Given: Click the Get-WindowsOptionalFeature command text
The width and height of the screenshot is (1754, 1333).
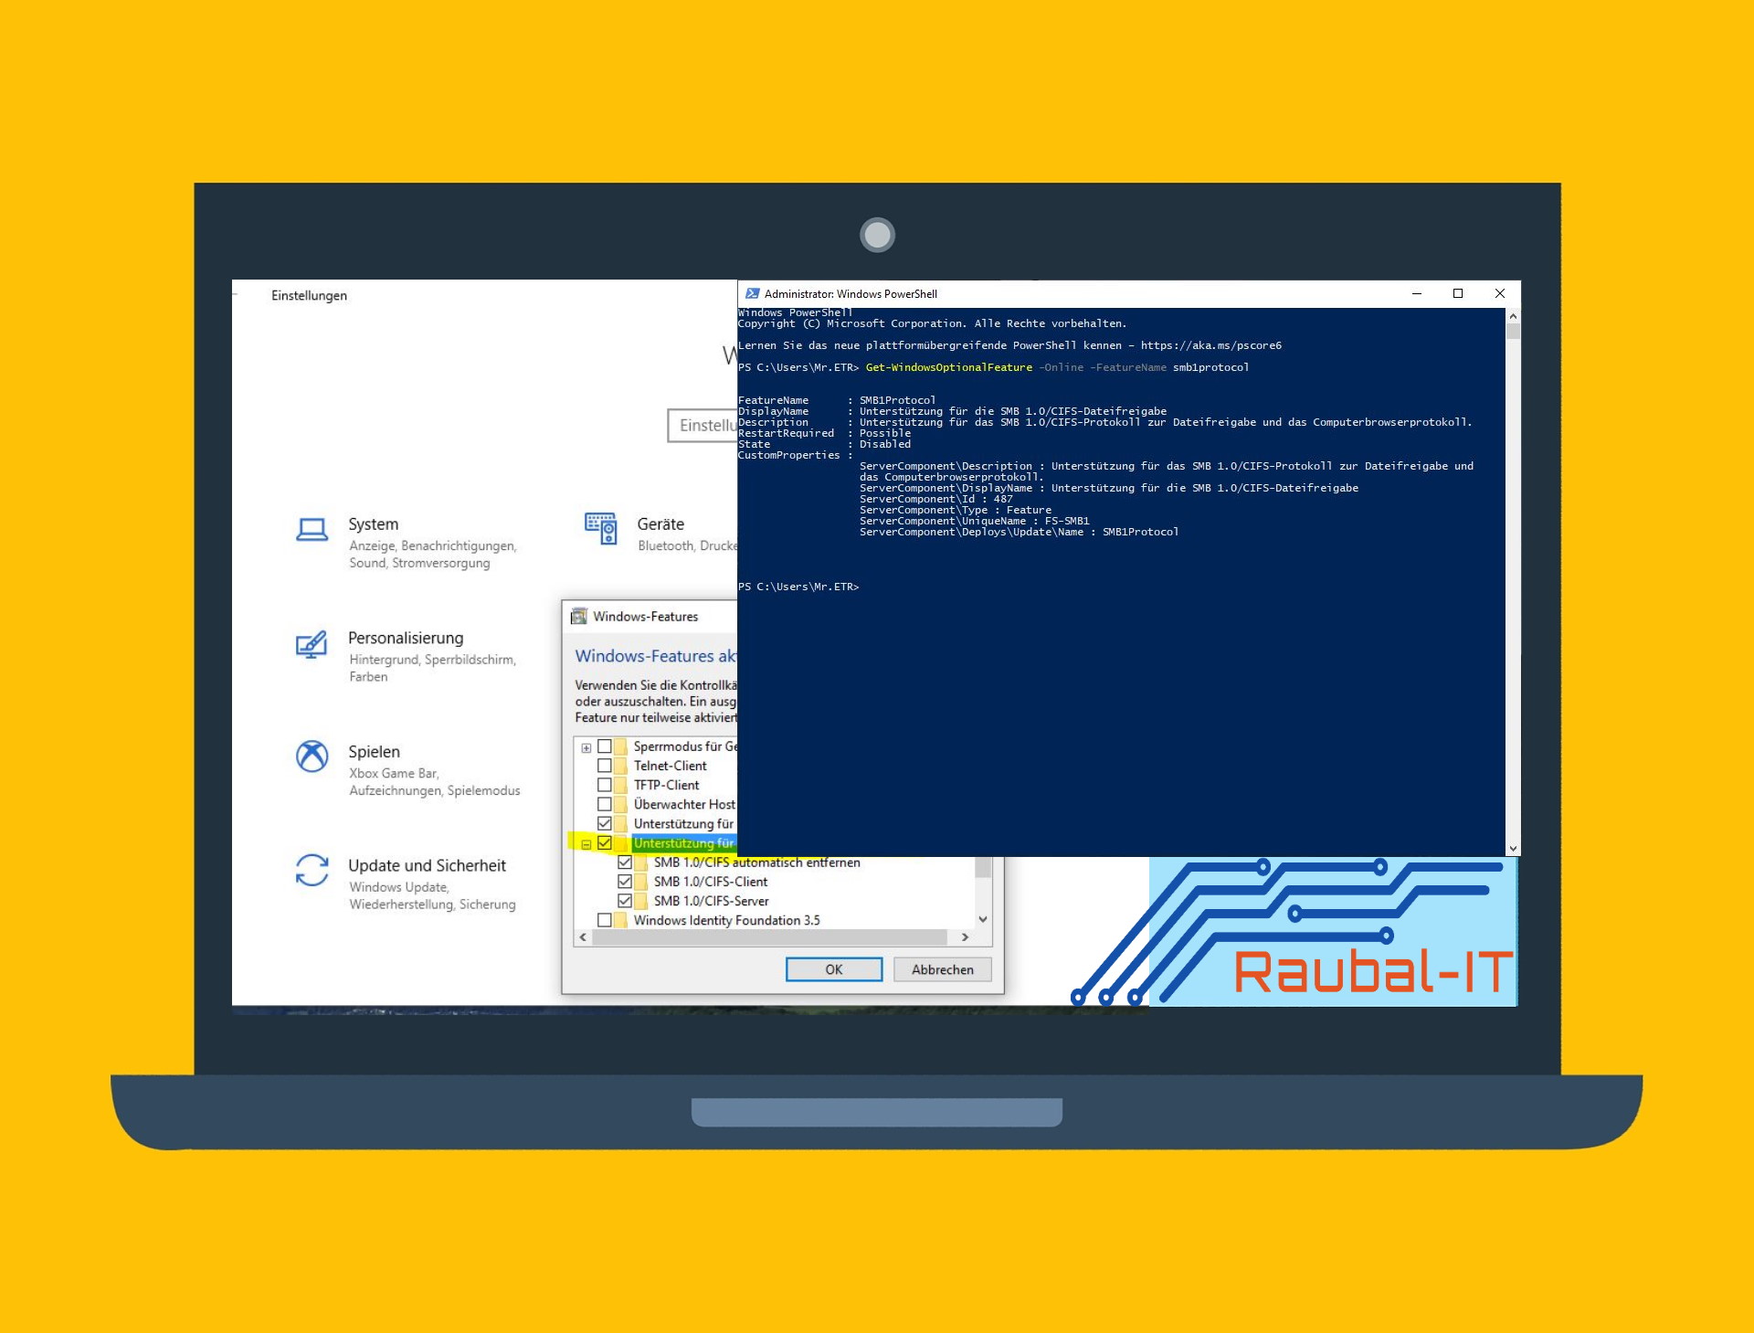Looking at the screenshot, I should 949,367.
